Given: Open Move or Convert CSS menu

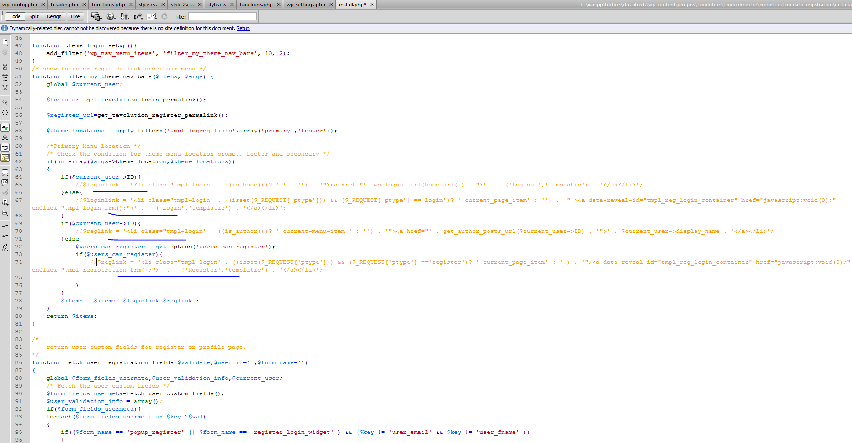Looking at the screenshot, I should [x=5, y=212].
